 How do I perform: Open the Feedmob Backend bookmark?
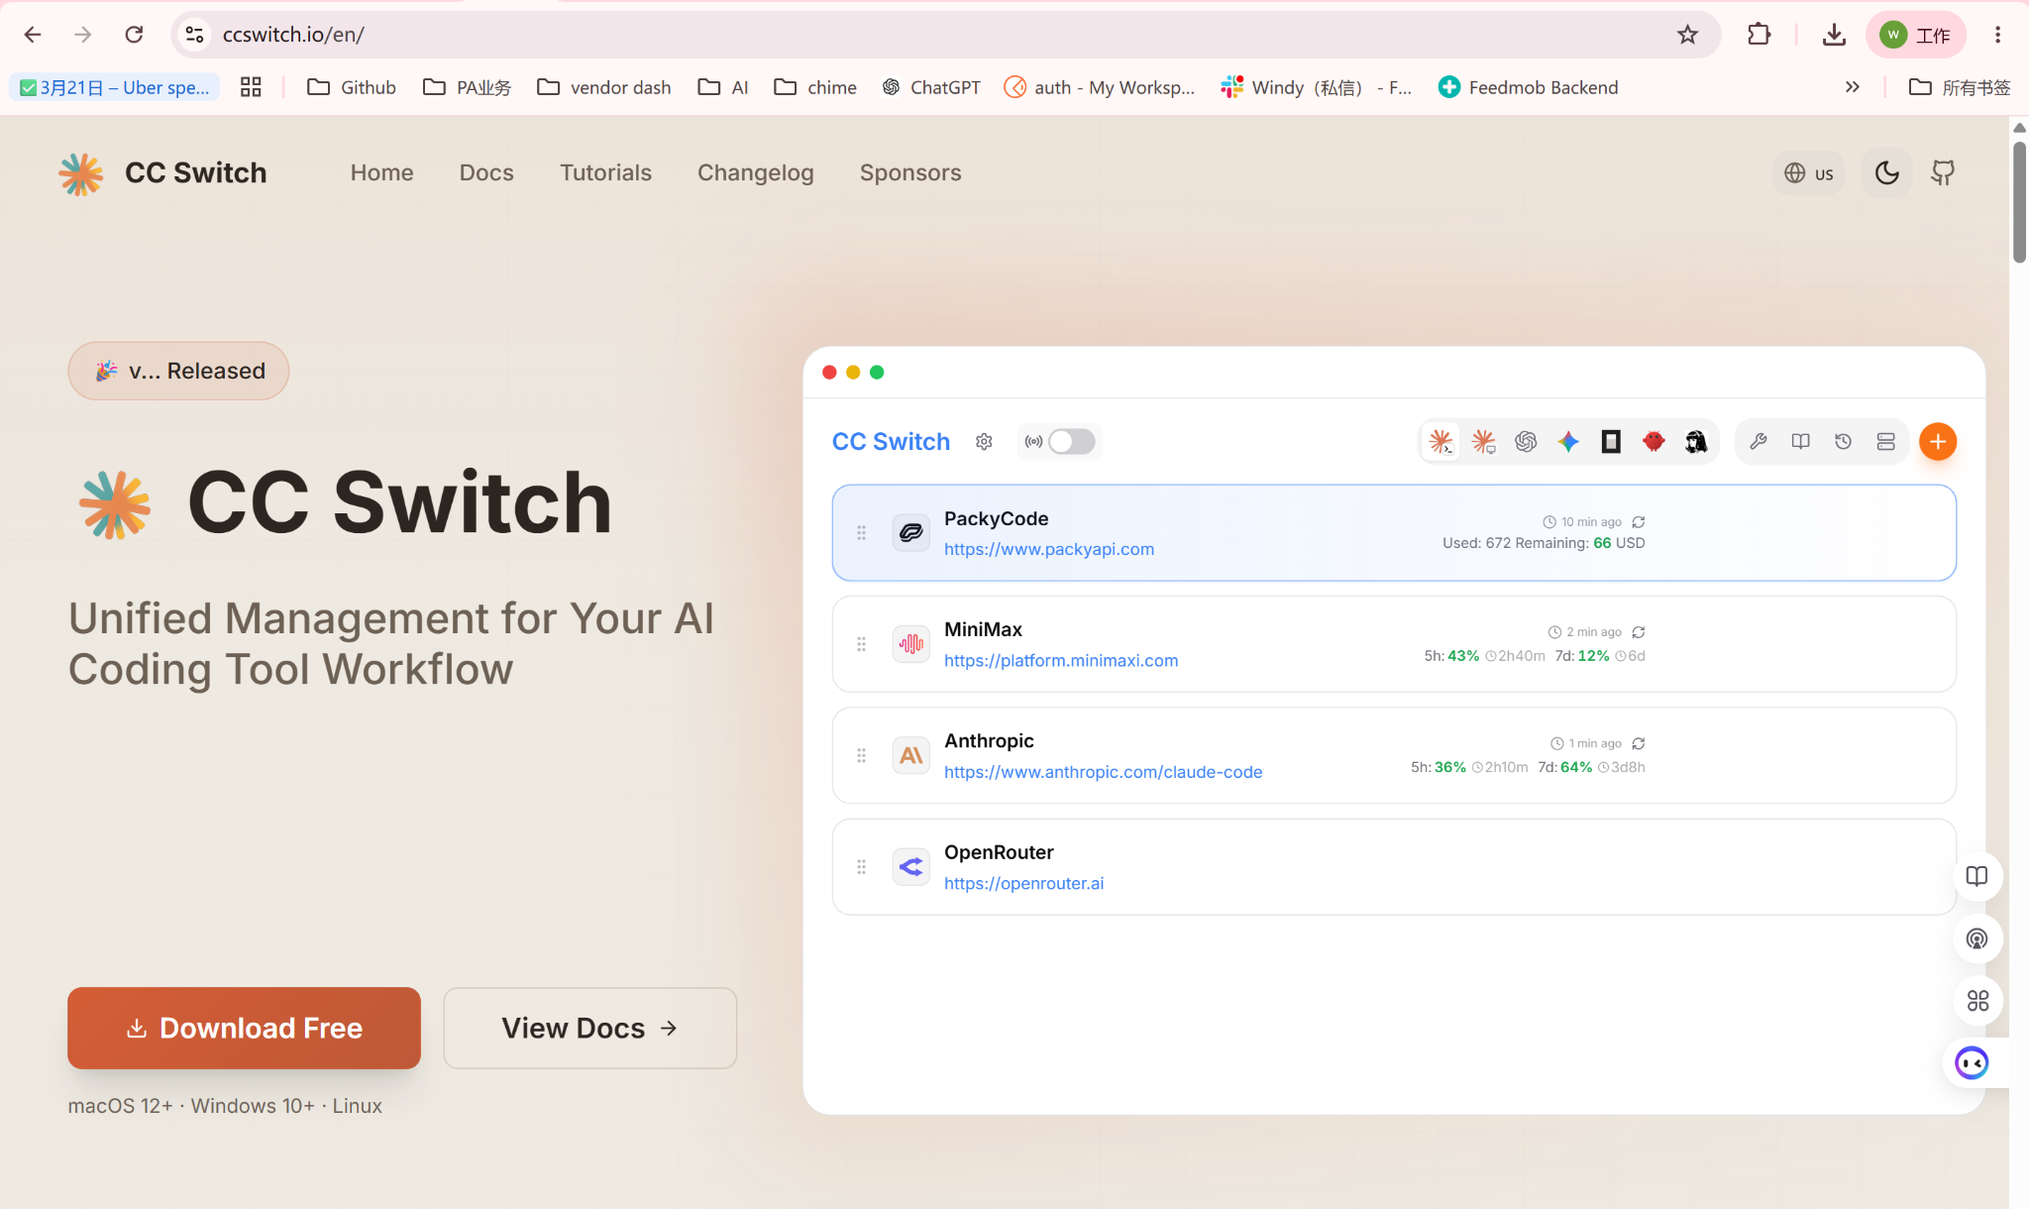pyautogui.click(x=1529, y=87)
